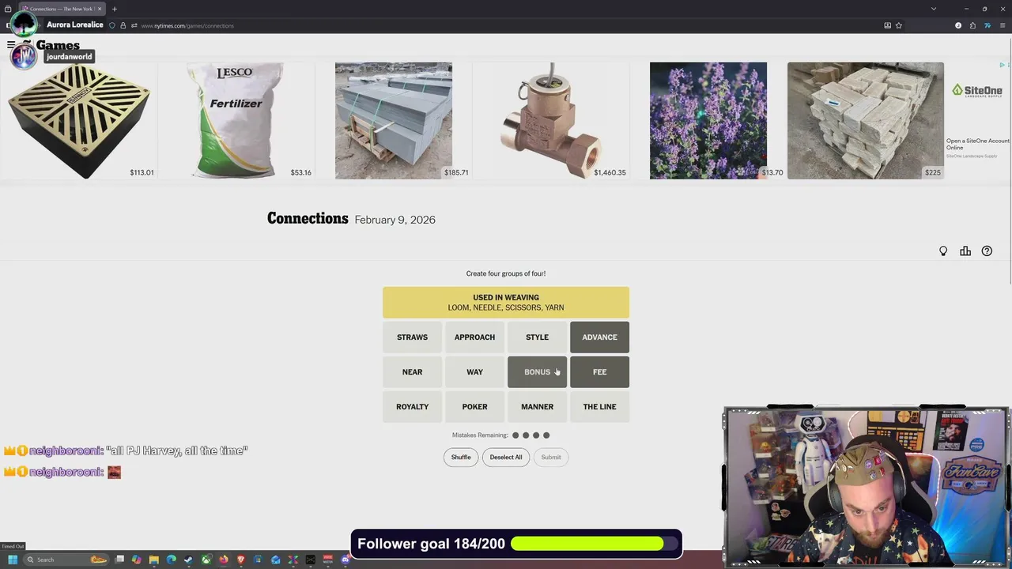Click the AdChoices icon on the ad
Viewport: 1012px width, 569px height.
coord(1002,65)
